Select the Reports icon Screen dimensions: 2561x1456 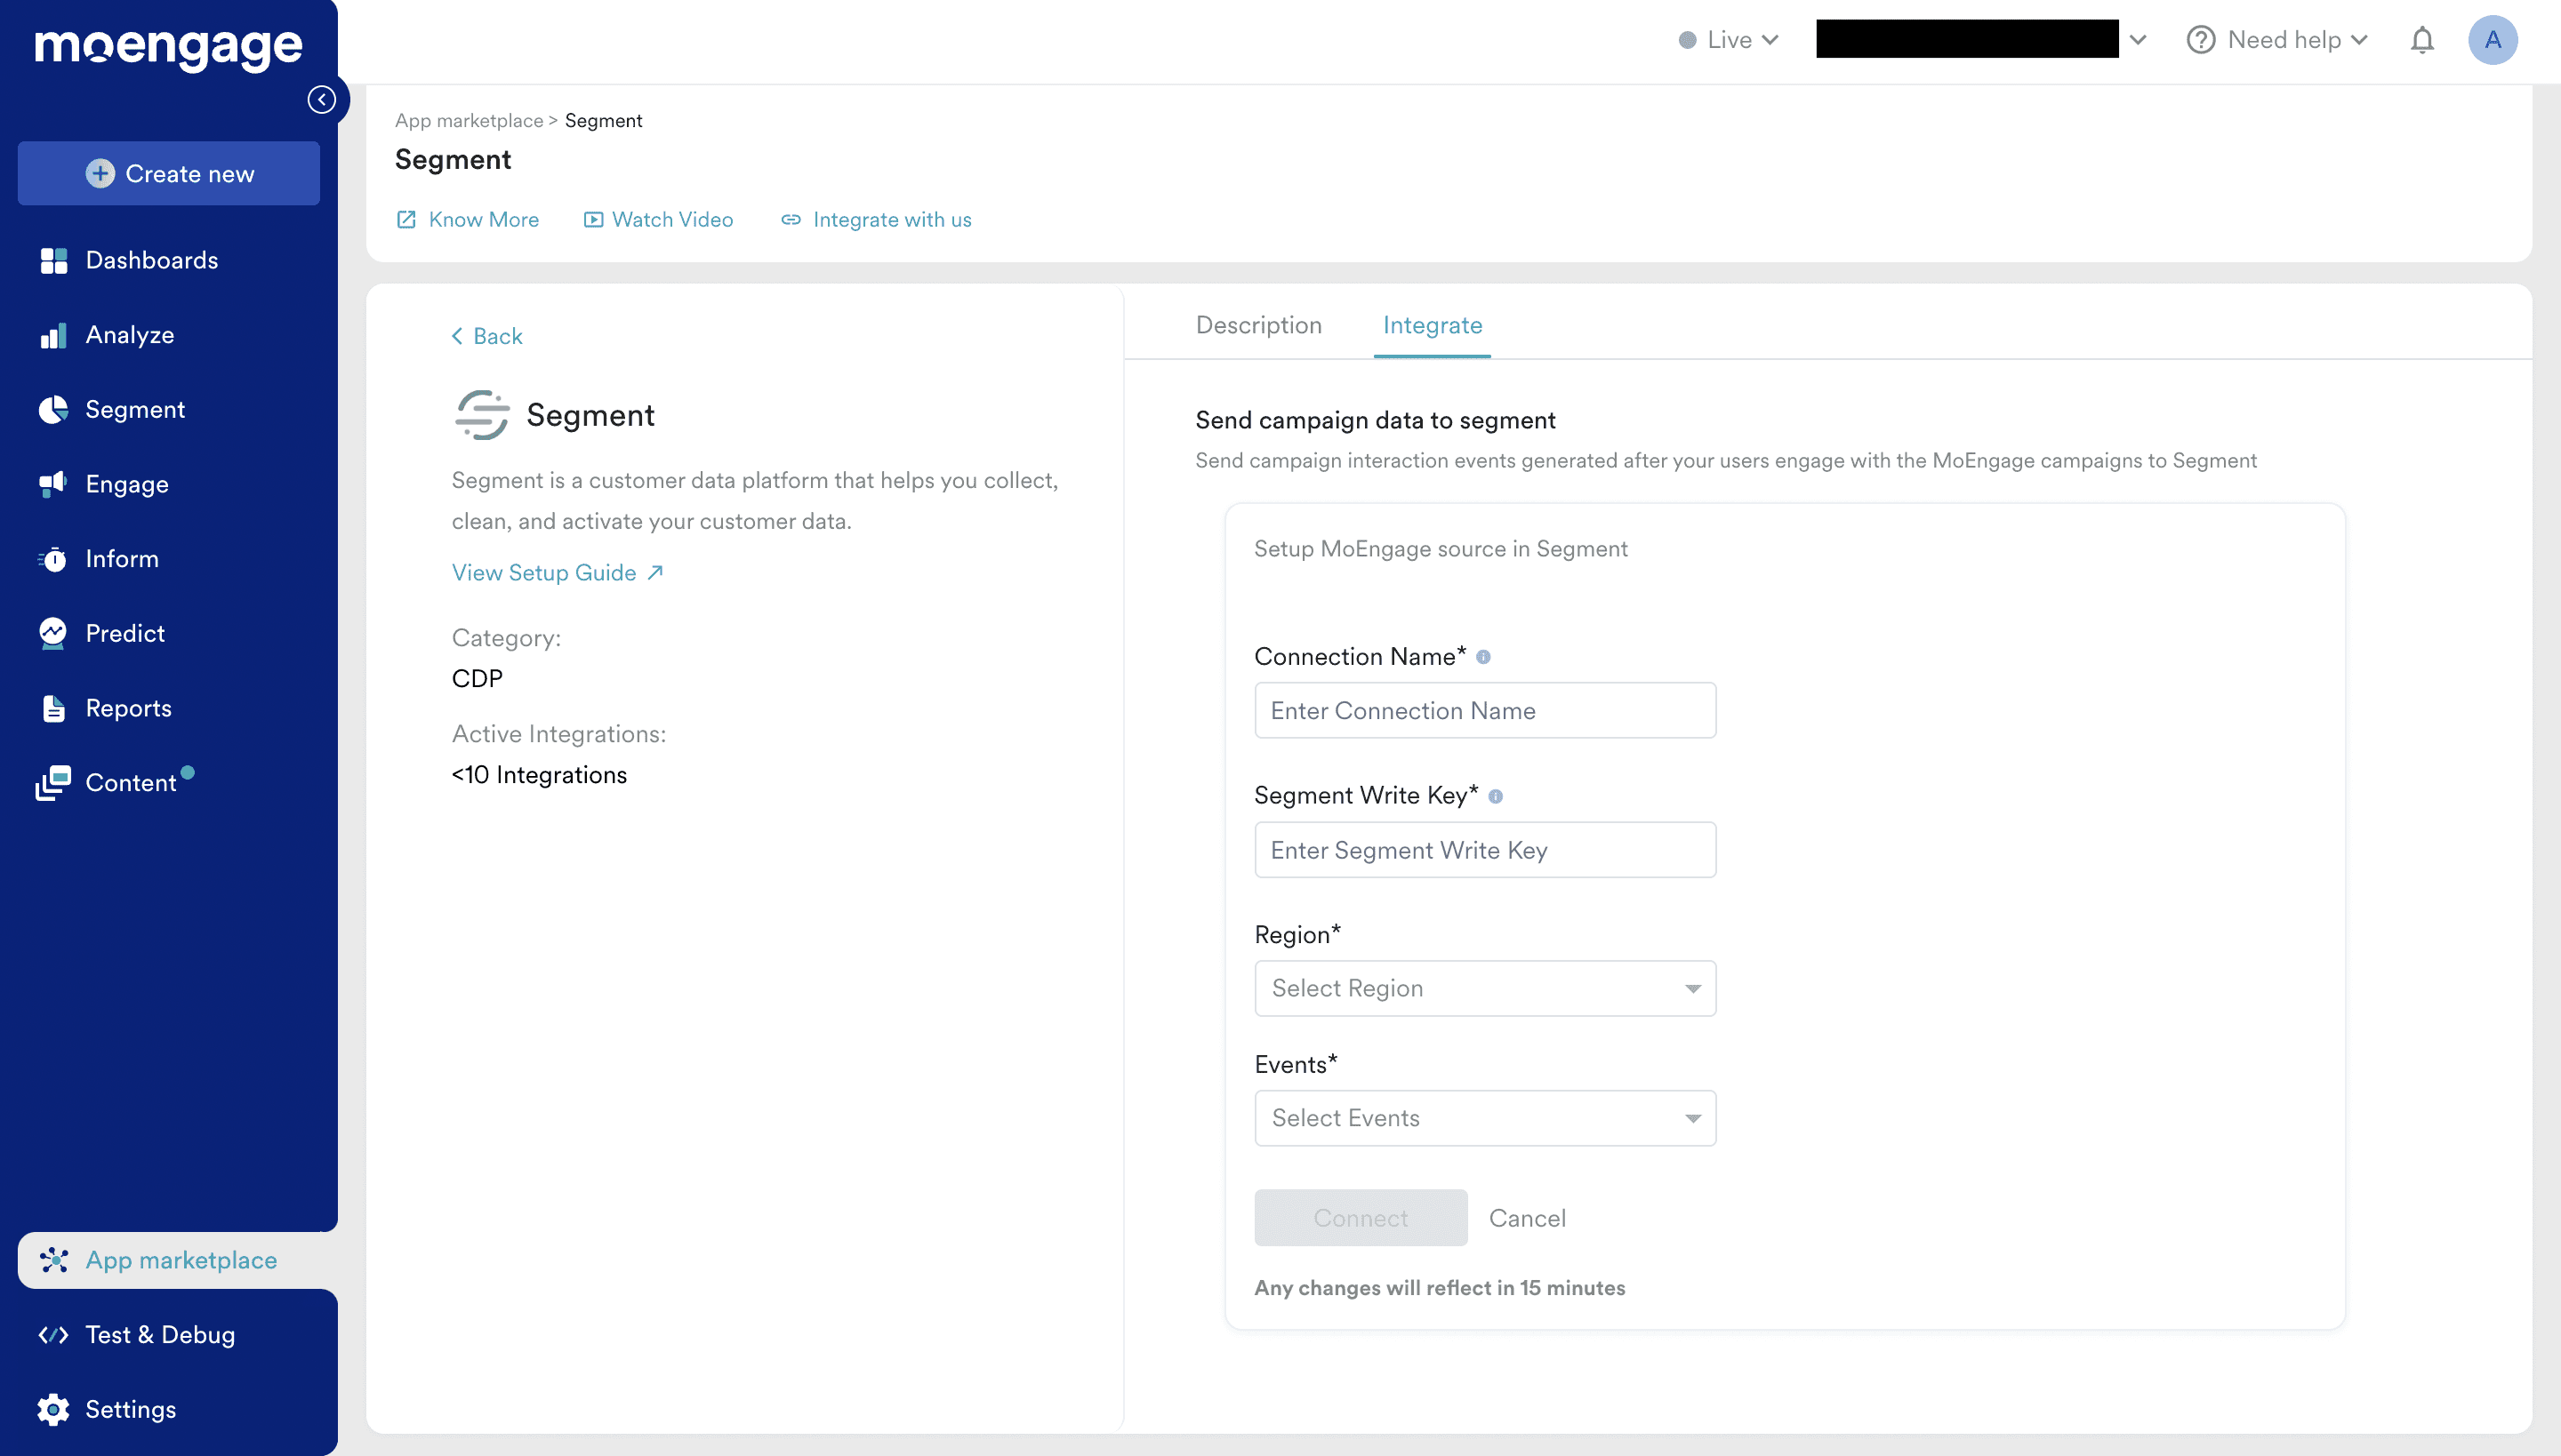tap(53, 707)
